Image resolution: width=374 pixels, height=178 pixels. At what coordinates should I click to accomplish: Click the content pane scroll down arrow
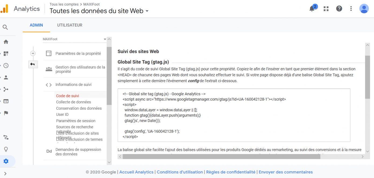pyautogui.click(x=368, y=152)
